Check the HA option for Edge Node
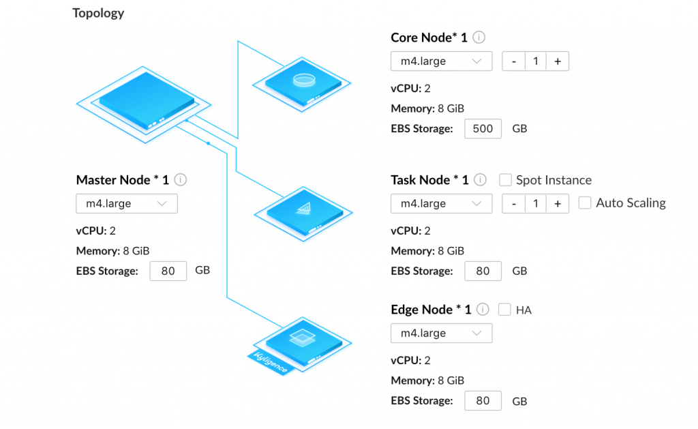This screenshot has height=429, width=698. tap(504, 310)
